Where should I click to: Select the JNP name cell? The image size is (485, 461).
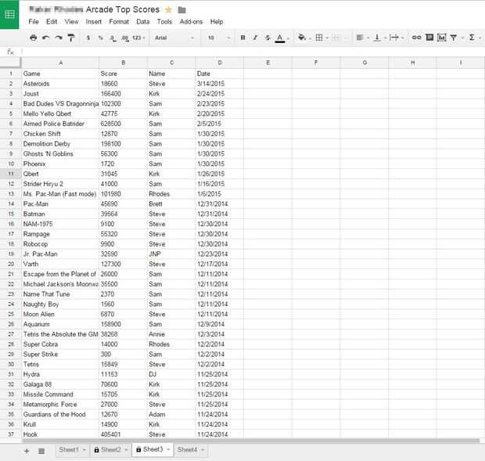click(x=171, y=254)
